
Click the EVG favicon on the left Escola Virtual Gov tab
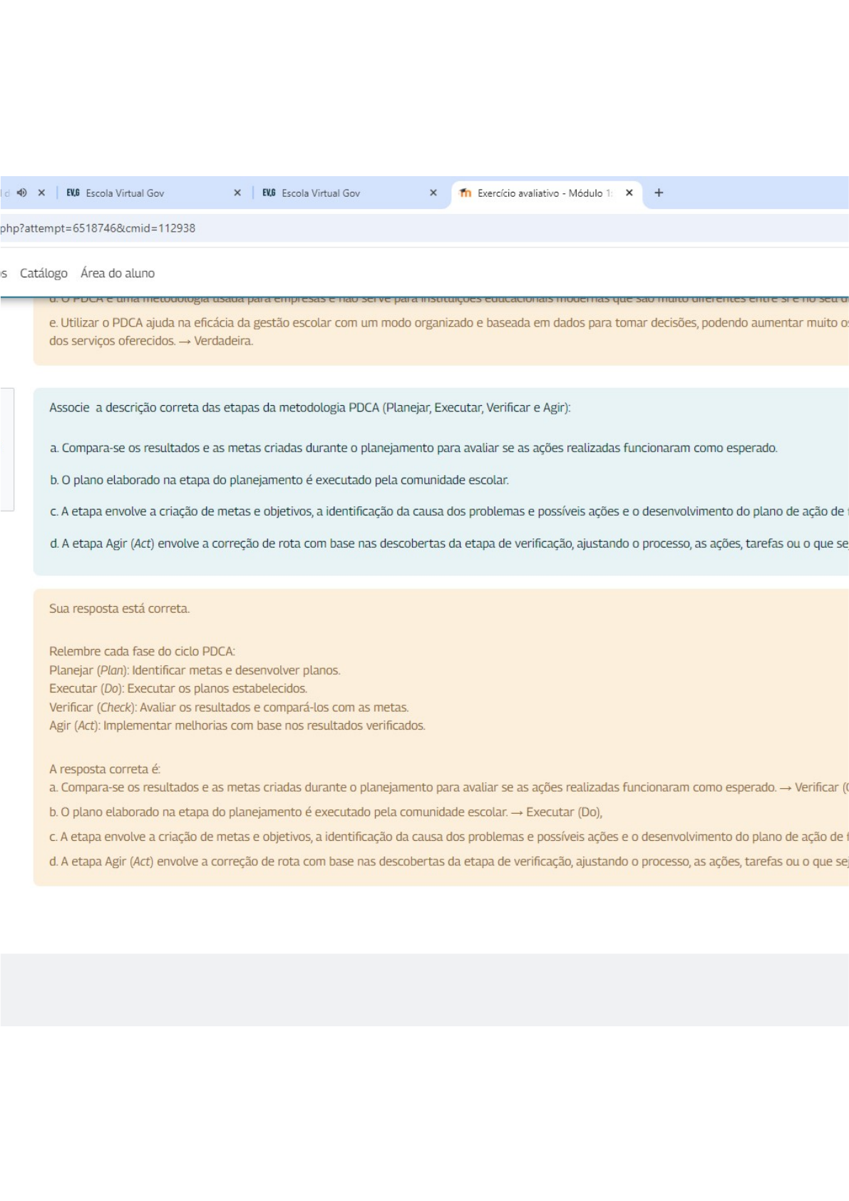(73, 193)
